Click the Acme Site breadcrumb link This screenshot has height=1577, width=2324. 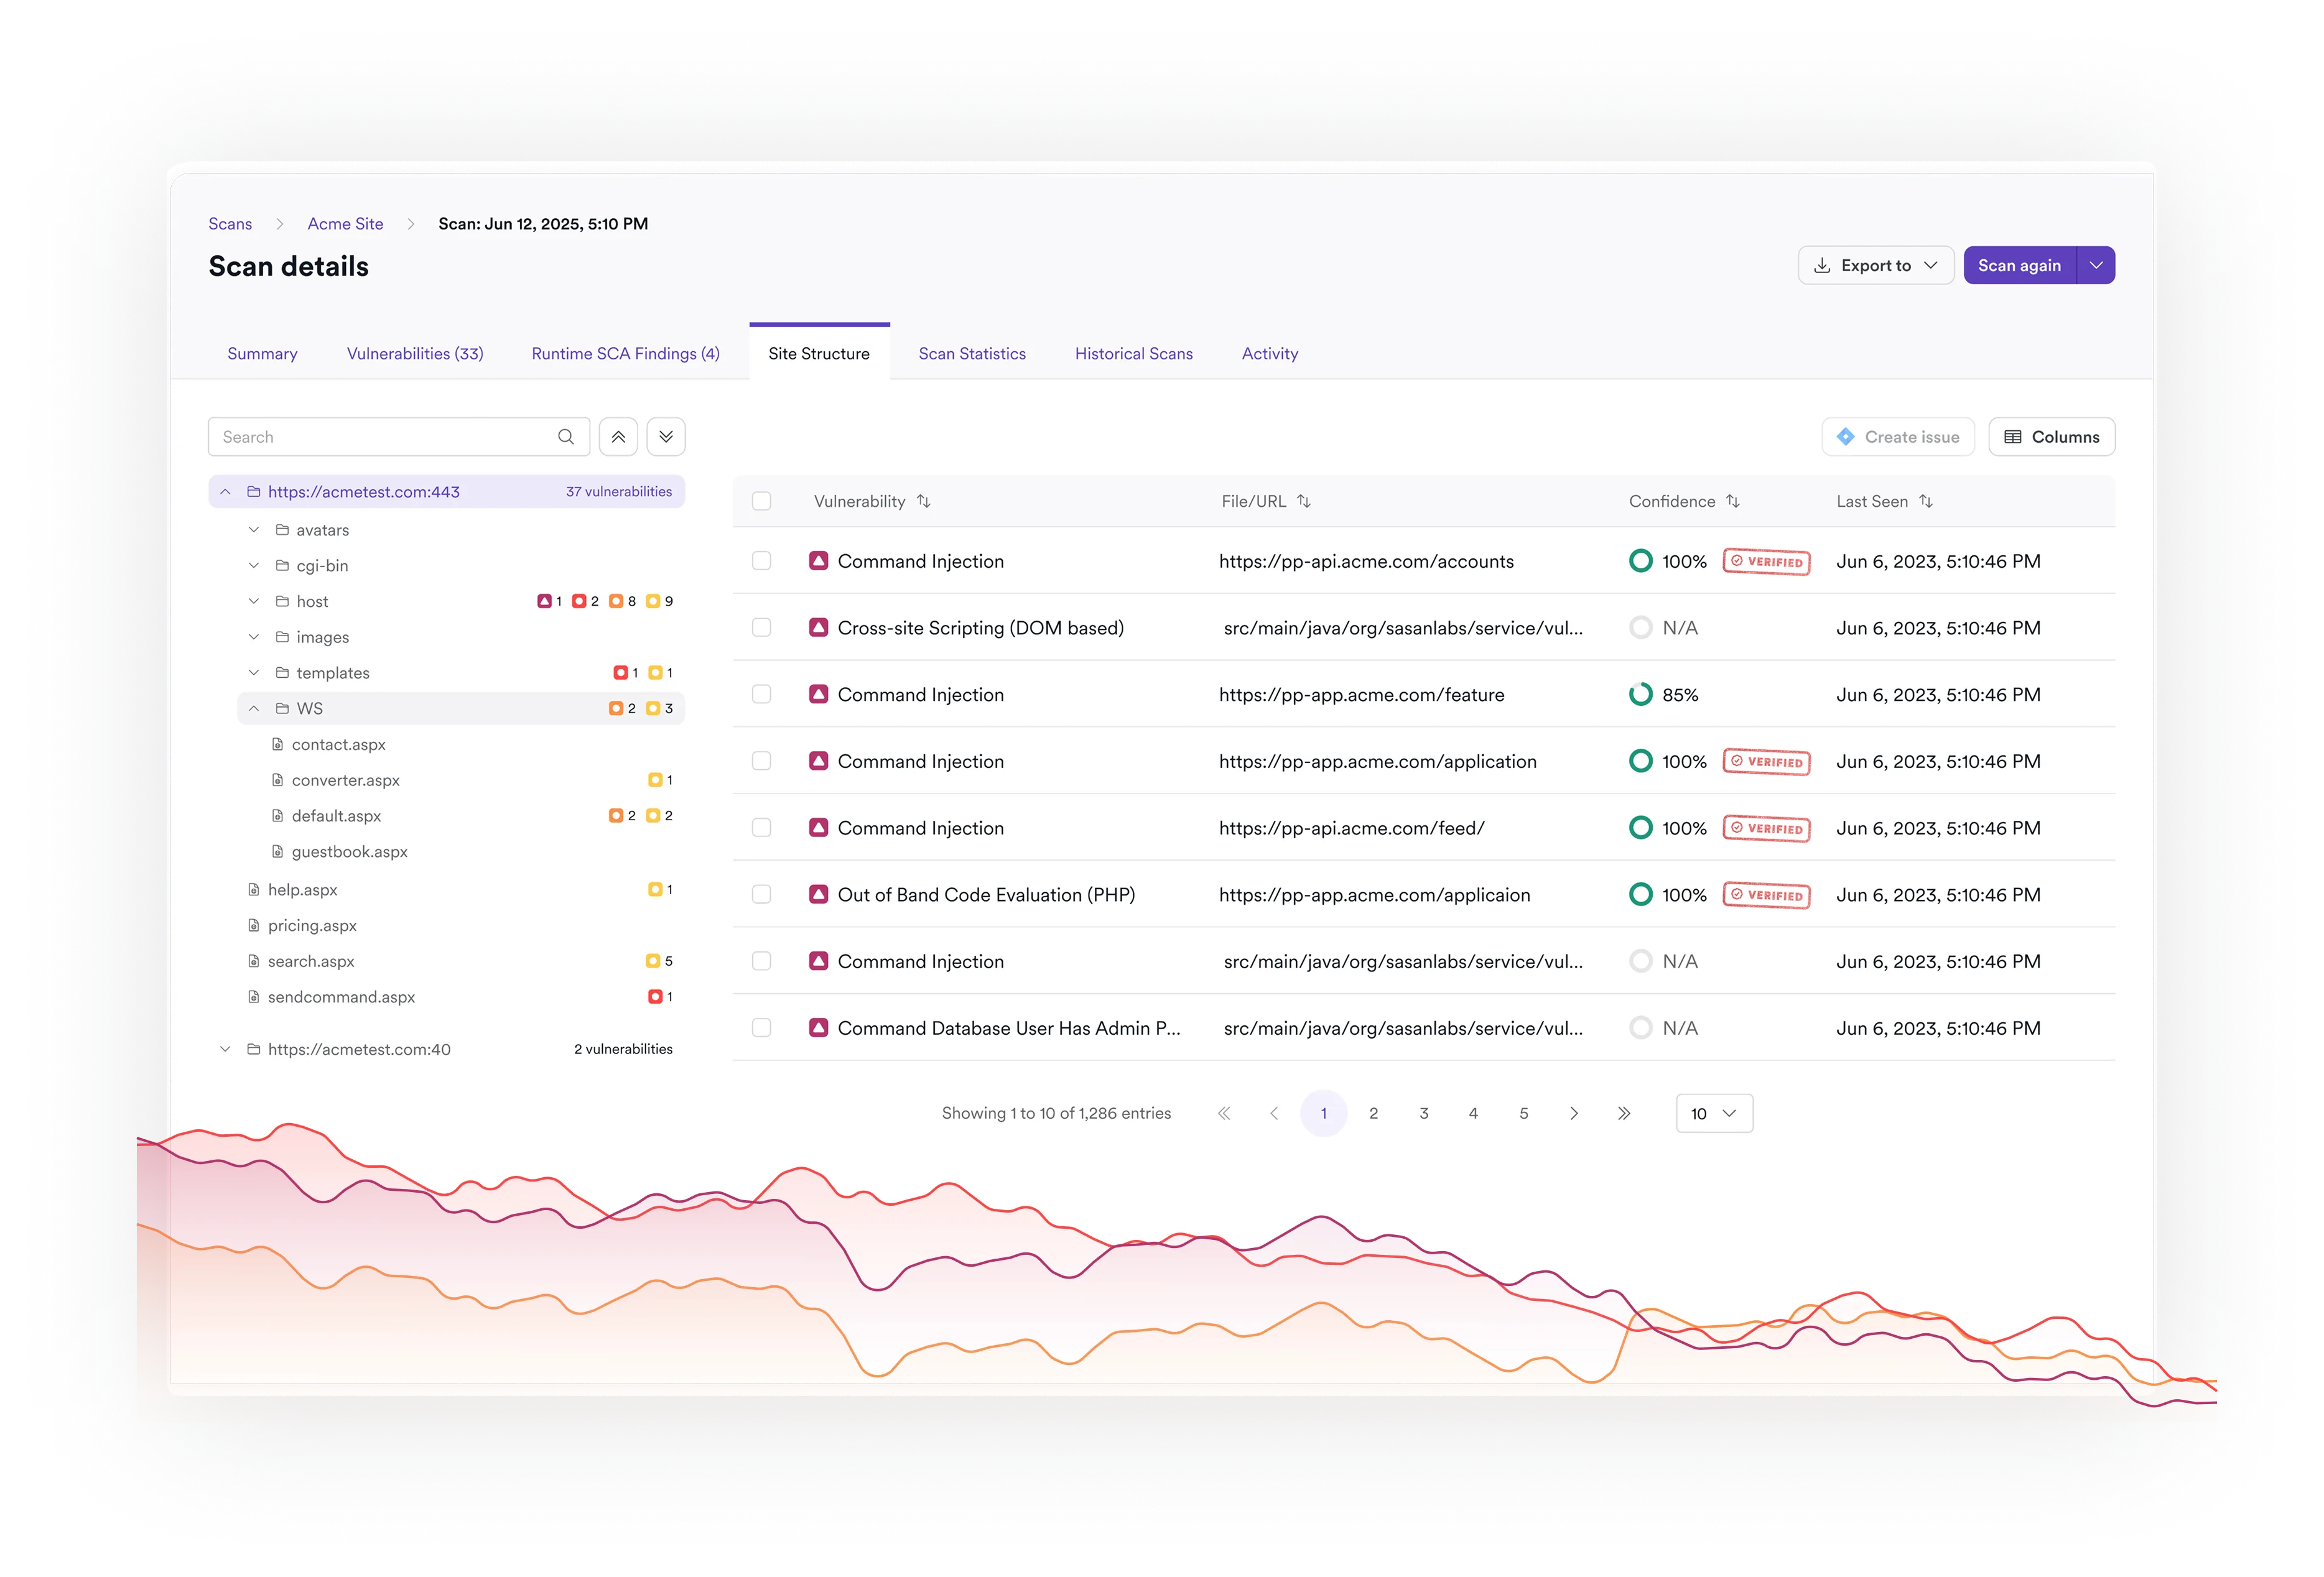pos(345,224)
